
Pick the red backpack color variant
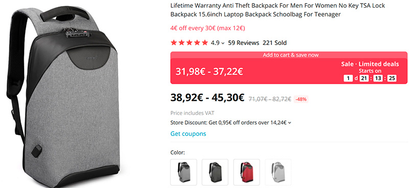click(247, 172)
